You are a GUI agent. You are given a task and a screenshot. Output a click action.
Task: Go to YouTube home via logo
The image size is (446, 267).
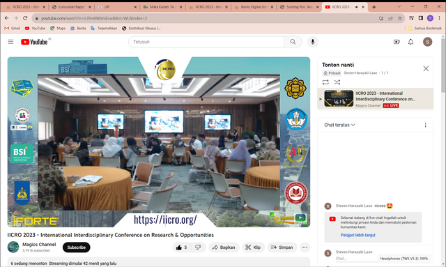(34, 42)
